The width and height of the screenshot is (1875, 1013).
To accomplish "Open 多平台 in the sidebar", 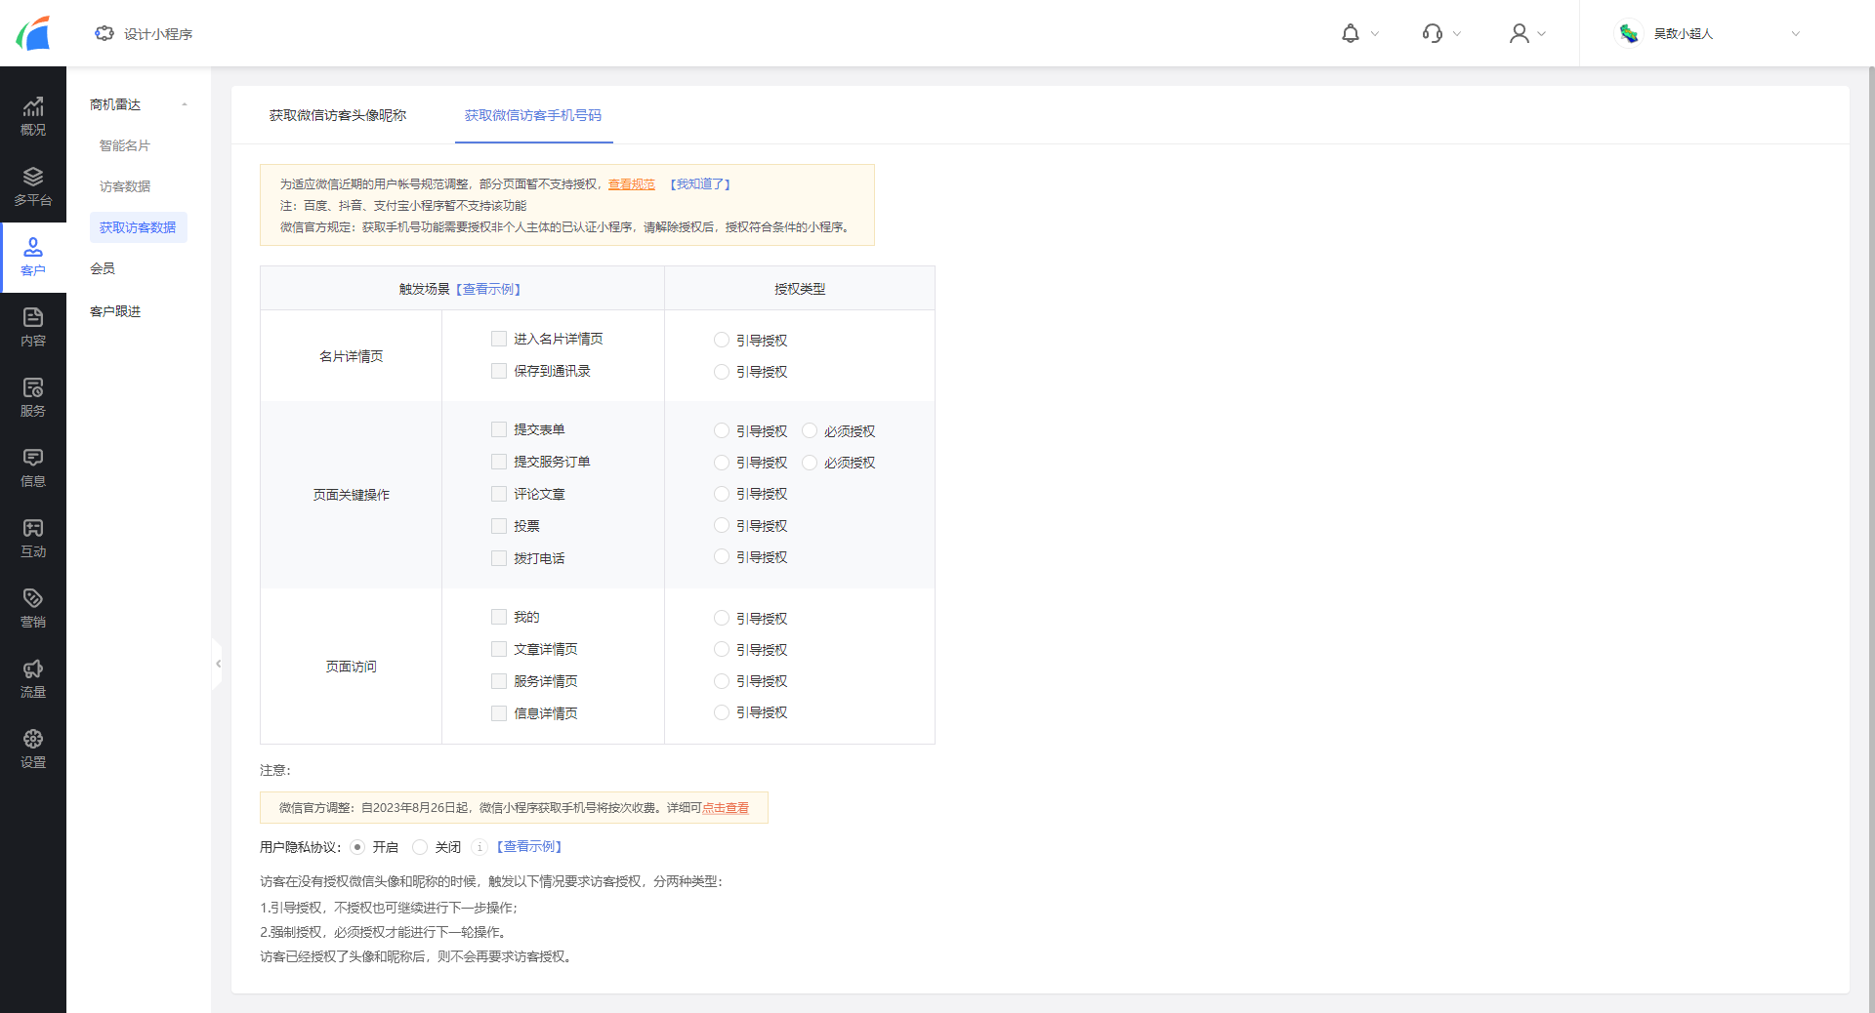I will [33, 187].
